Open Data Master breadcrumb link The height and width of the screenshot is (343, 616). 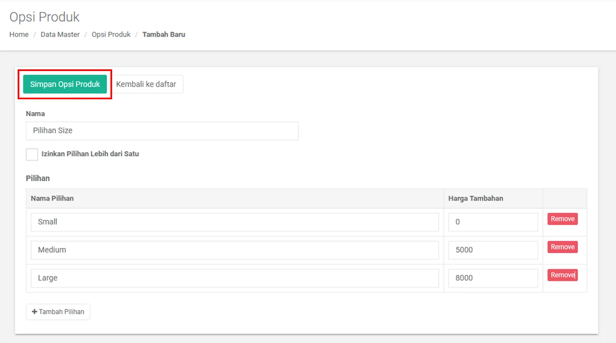point(60,34)
